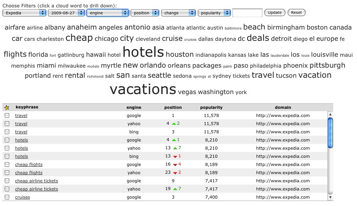Image resolution: width=357 pixels, height=206 pixels.
Task: Expand the 2009-08-27 date dropdown
Action: point(66,13)
